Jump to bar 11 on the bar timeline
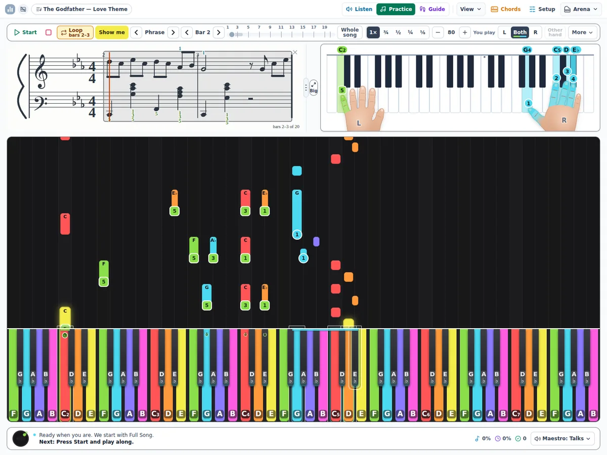 281,27
